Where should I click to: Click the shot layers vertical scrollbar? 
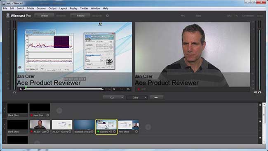coord(264,123)
